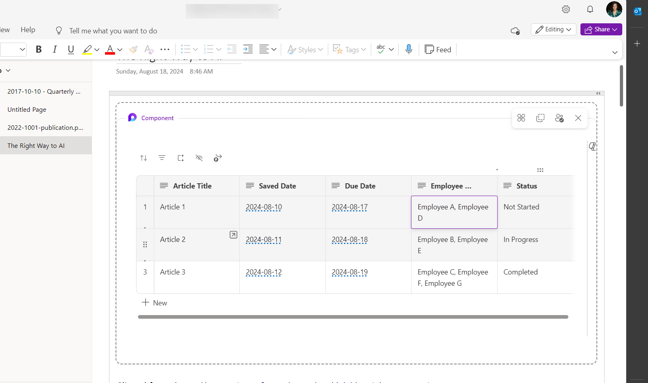
Task: Open the font color dropdown
Action: (x=119, y=49)
